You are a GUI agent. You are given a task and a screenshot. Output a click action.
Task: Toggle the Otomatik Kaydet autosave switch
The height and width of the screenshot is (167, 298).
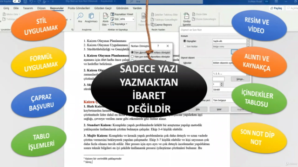pyautogui.click(x=17, y=1)
